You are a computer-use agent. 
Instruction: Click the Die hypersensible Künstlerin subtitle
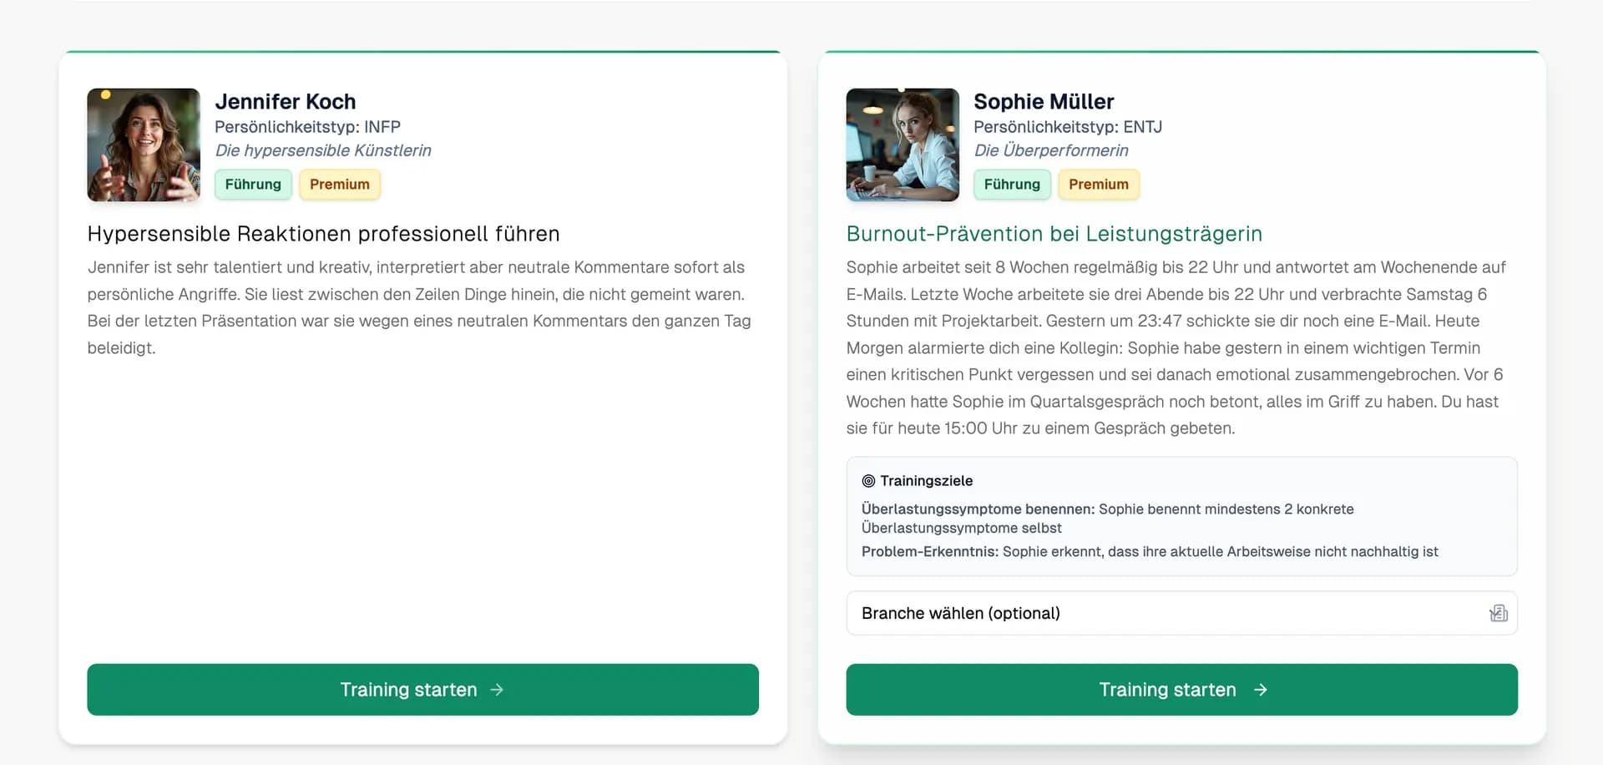pos(323,150)
